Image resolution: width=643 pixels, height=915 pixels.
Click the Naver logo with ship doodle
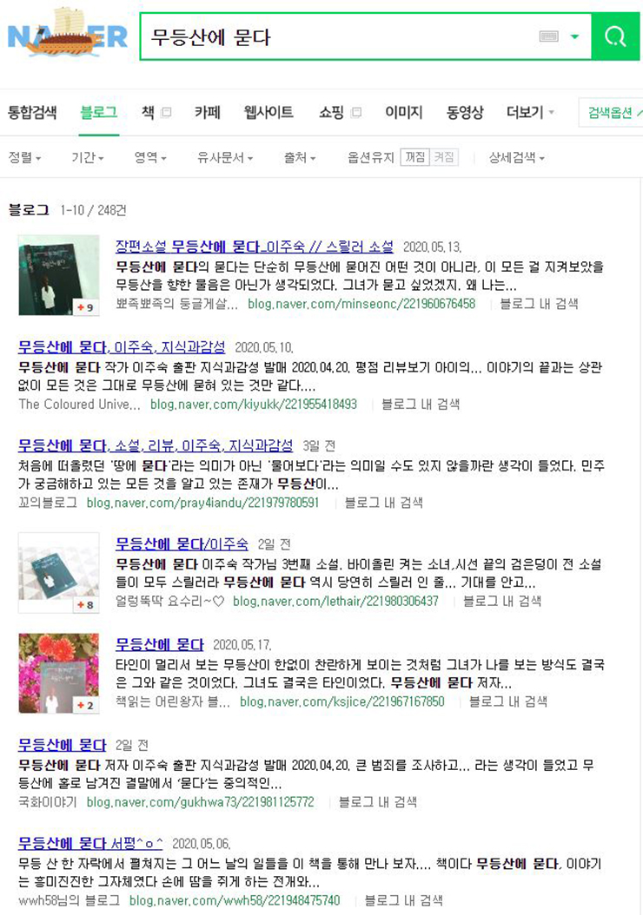tap(68, 34)
